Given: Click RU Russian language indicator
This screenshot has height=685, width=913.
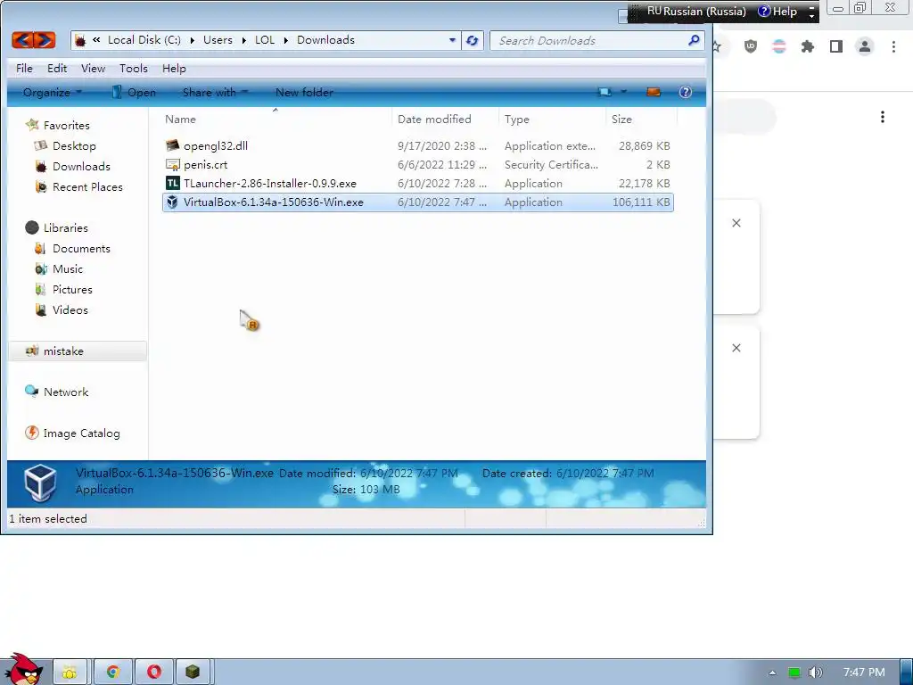Looking at the screenshot, I should tap(696, 11).
